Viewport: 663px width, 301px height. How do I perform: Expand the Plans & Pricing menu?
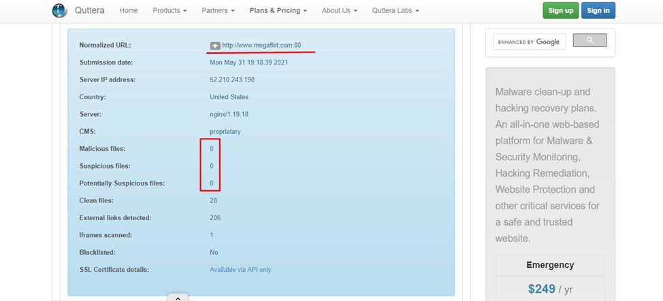click(x=278, y=11)
